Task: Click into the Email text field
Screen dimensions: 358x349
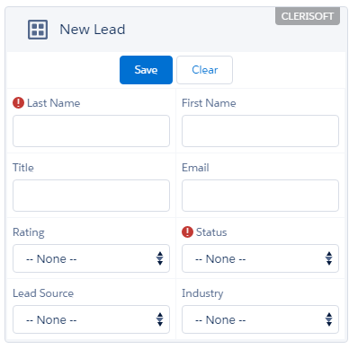Action: (260, 196)
